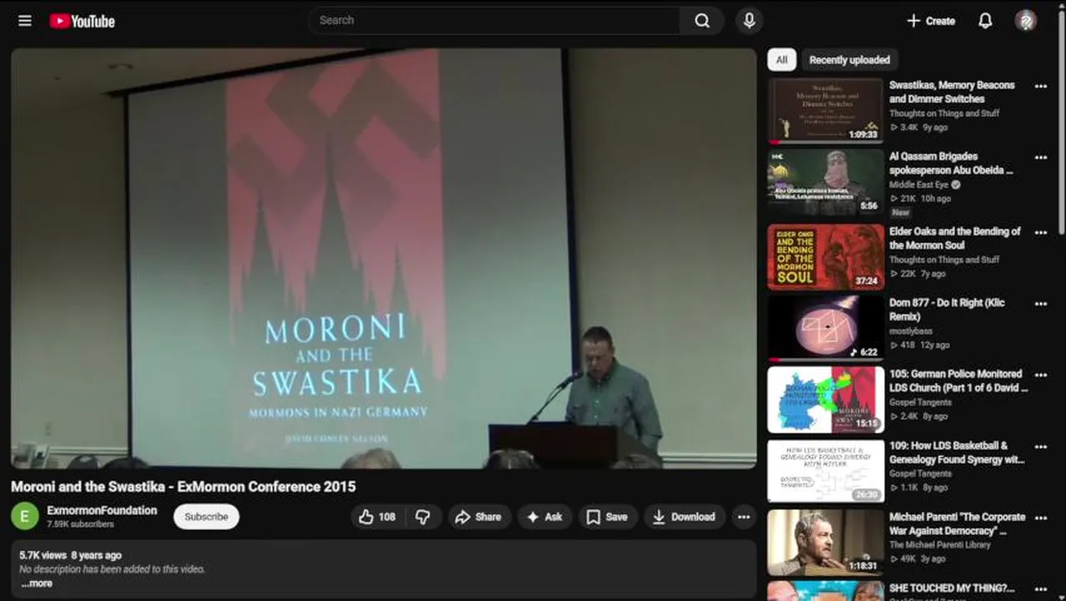Start voice search with microphone
This screenshot has height=601, width=1066.
pos(749,21)
